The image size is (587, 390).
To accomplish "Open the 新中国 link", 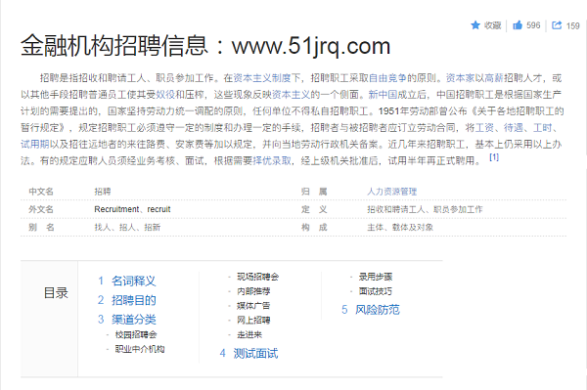I will click(383, 95).
